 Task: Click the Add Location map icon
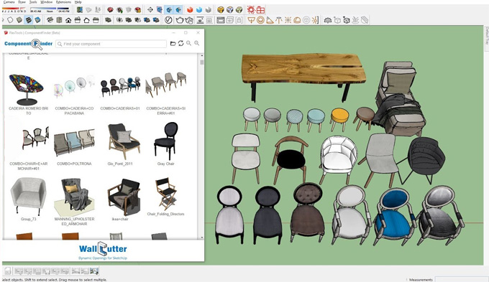coord(80,10)
